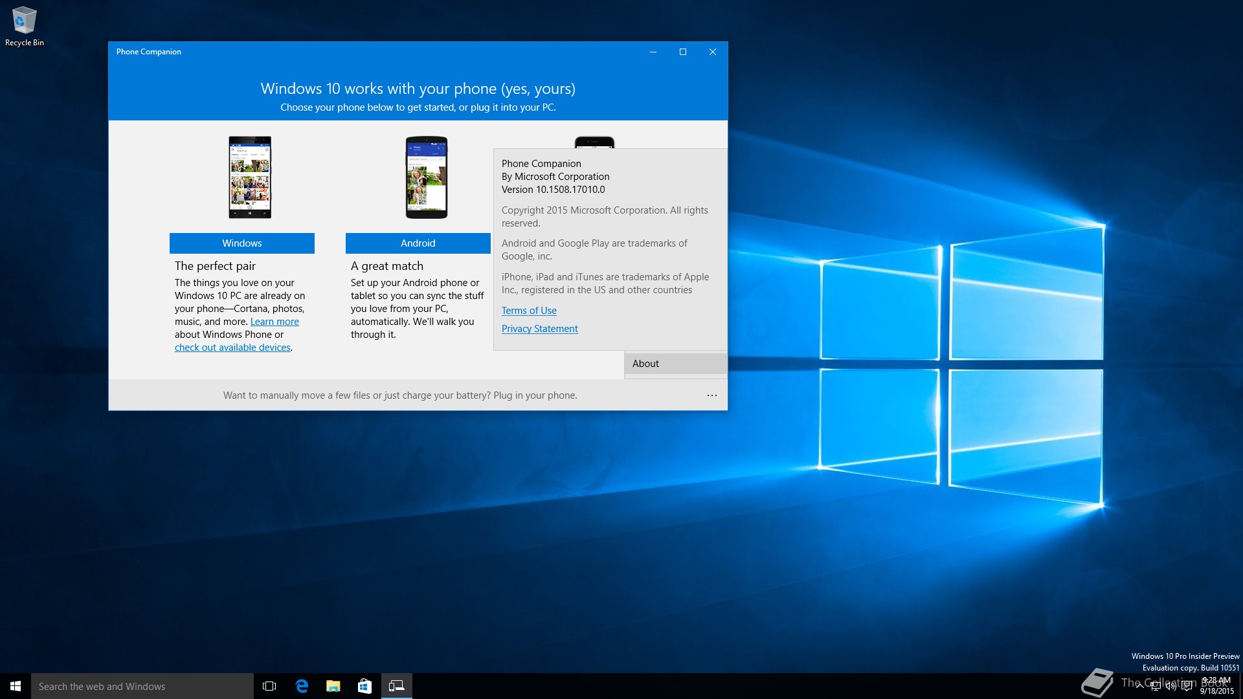1243x699 pixels.
Task: Open the Recycle Bin desktop icon
Action: click(25, 27)
